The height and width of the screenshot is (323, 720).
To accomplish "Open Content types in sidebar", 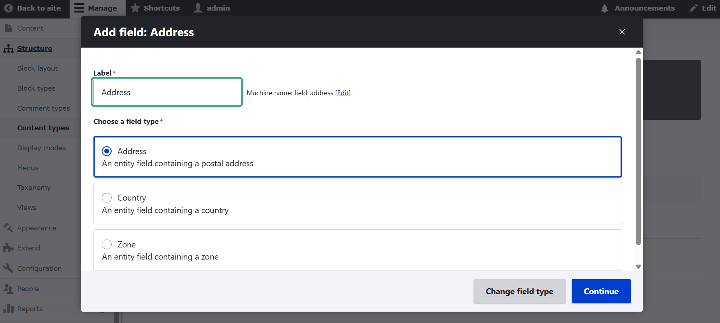I will tap(43, 128).
